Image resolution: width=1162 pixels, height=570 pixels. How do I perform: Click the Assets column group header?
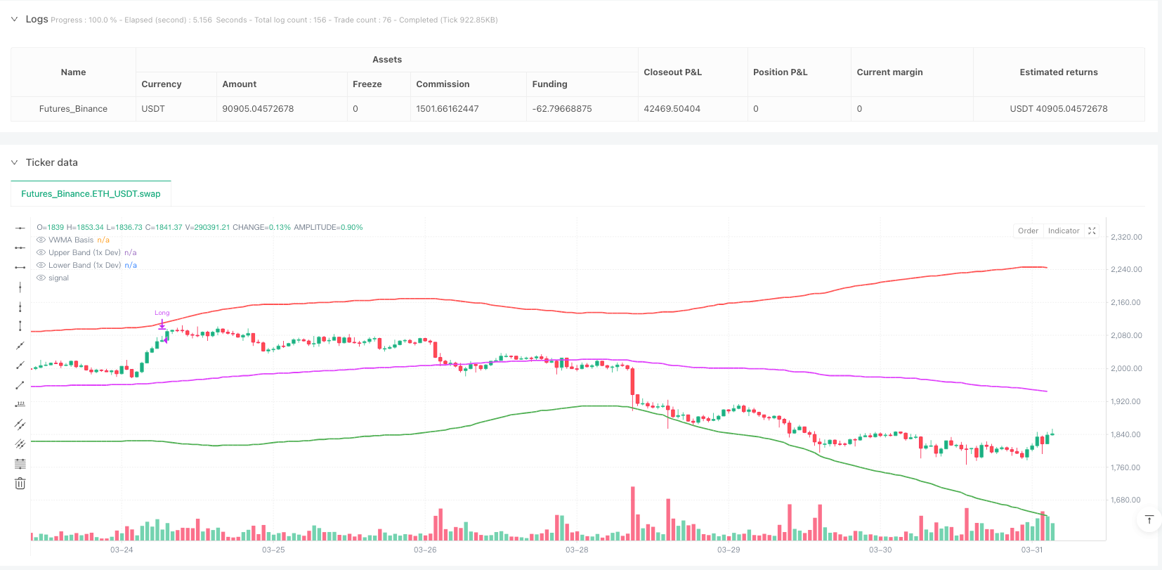coord(387,60)
